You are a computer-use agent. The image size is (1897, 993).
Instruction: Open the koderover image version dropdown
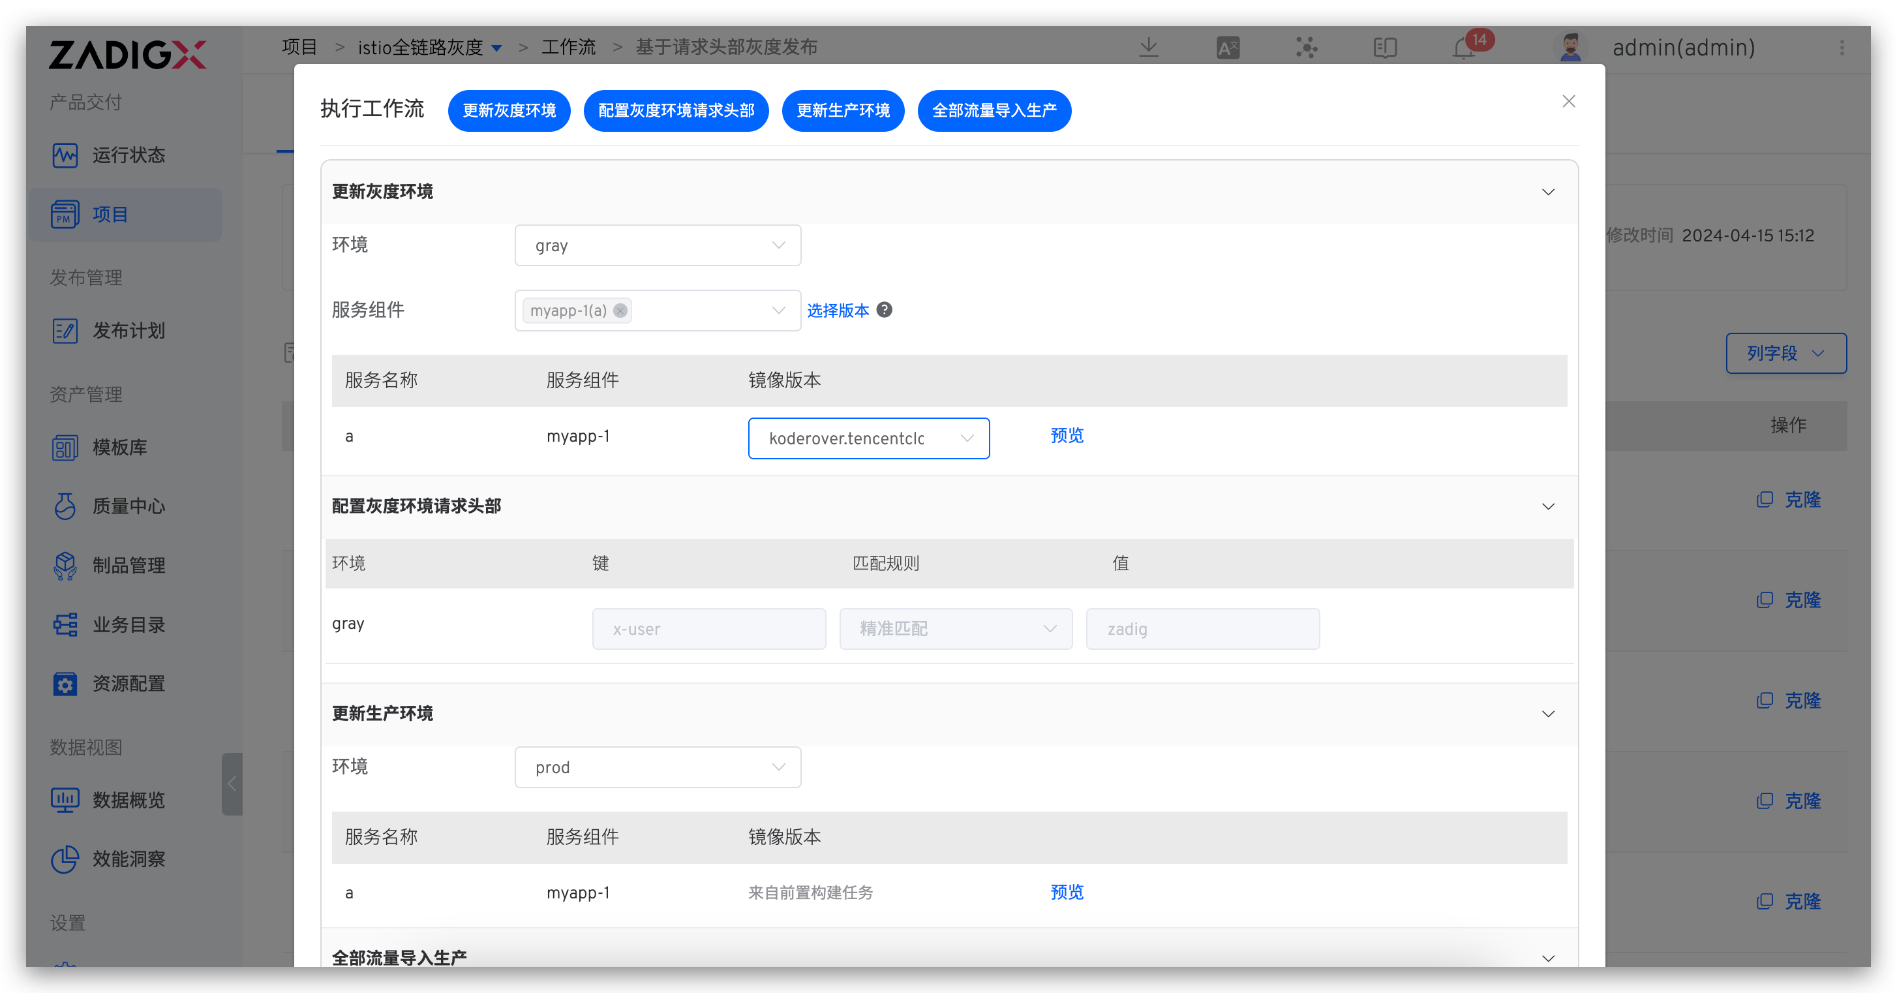tap(868, 439)
